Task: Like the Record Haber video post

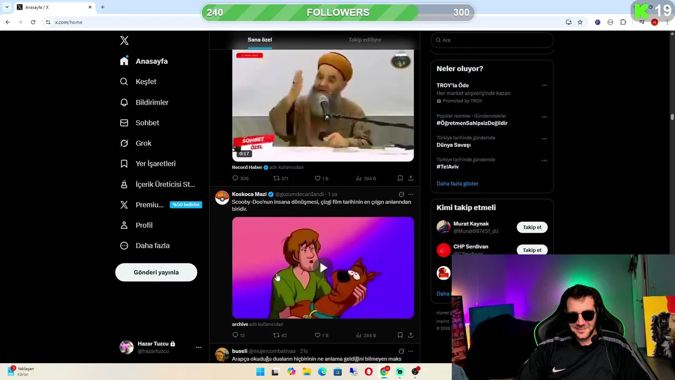Action: click(x=321, y=178)
